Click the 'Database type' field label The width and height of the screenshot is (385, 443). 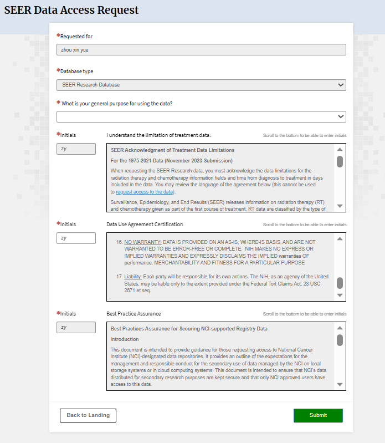77,72
